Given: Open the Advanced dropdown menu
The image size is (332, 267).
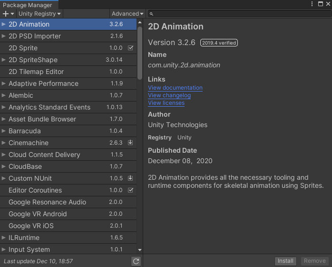Looking at the screenshot, I should [127, 14].
